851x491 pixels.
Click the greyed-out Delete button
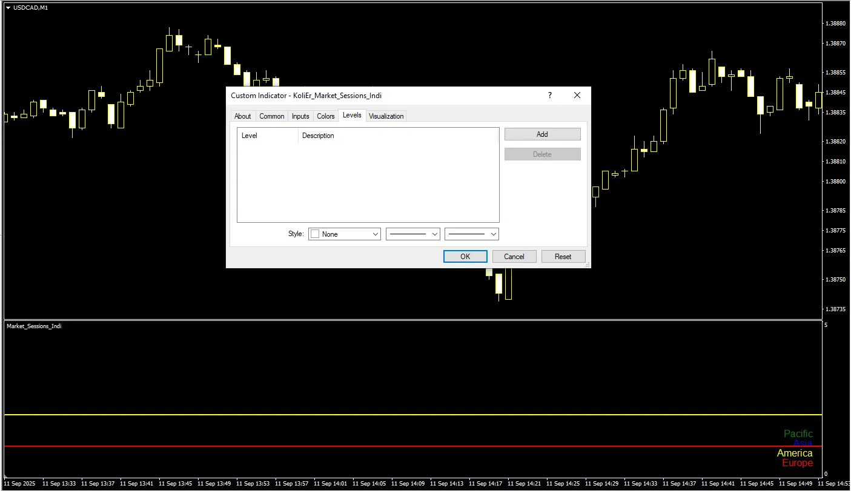542,154
